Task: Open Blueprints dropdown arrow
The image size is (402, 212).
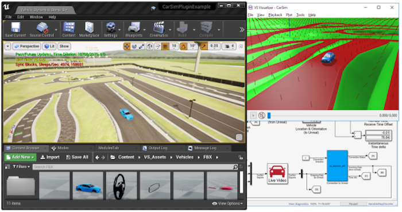Action: 144,30
